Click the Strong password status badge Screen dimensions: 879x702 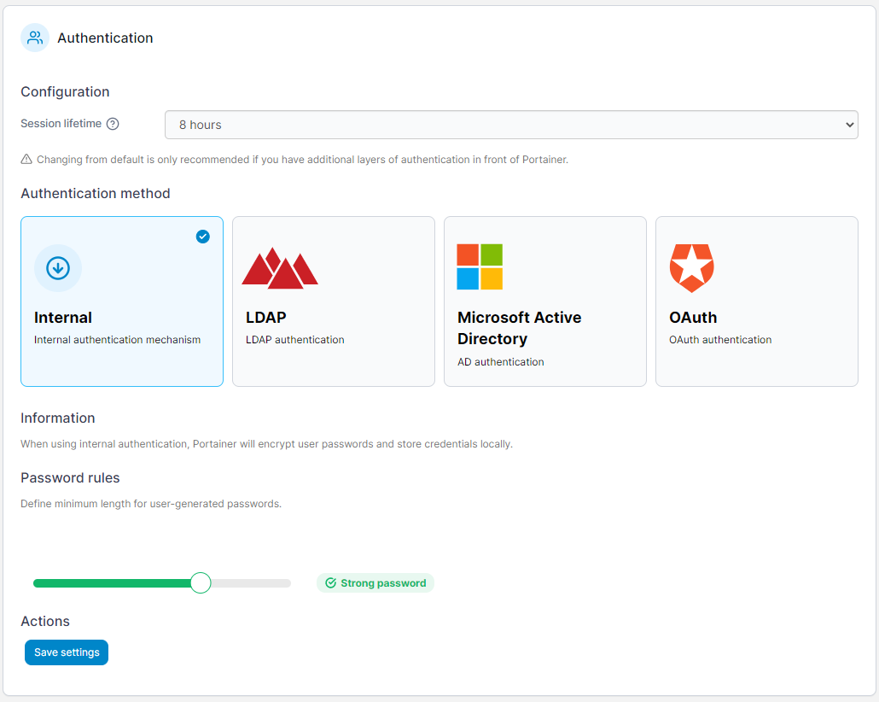[375, 582]
